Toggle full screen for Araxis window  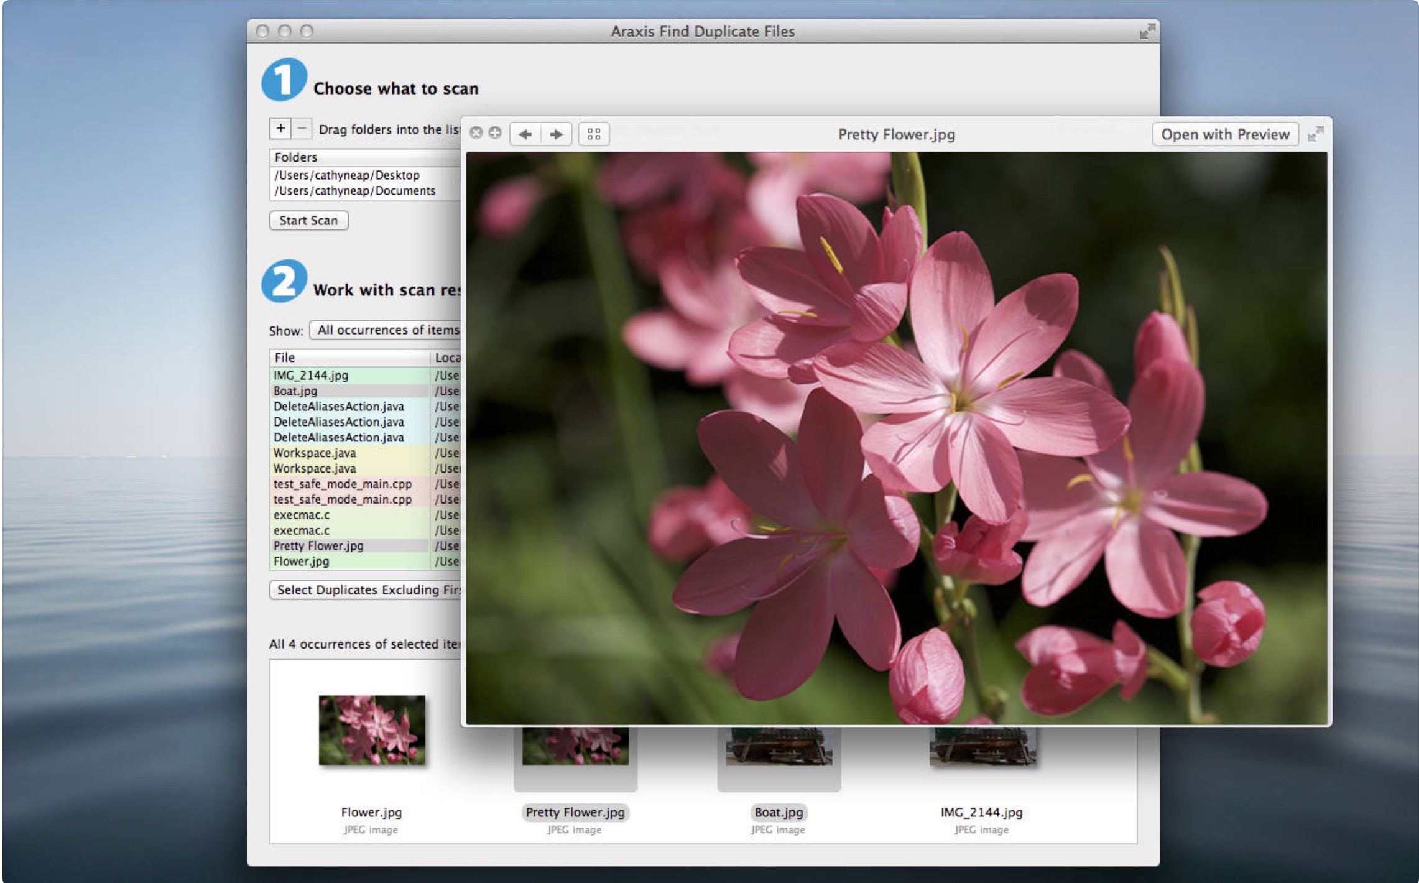click(1147, 31)
